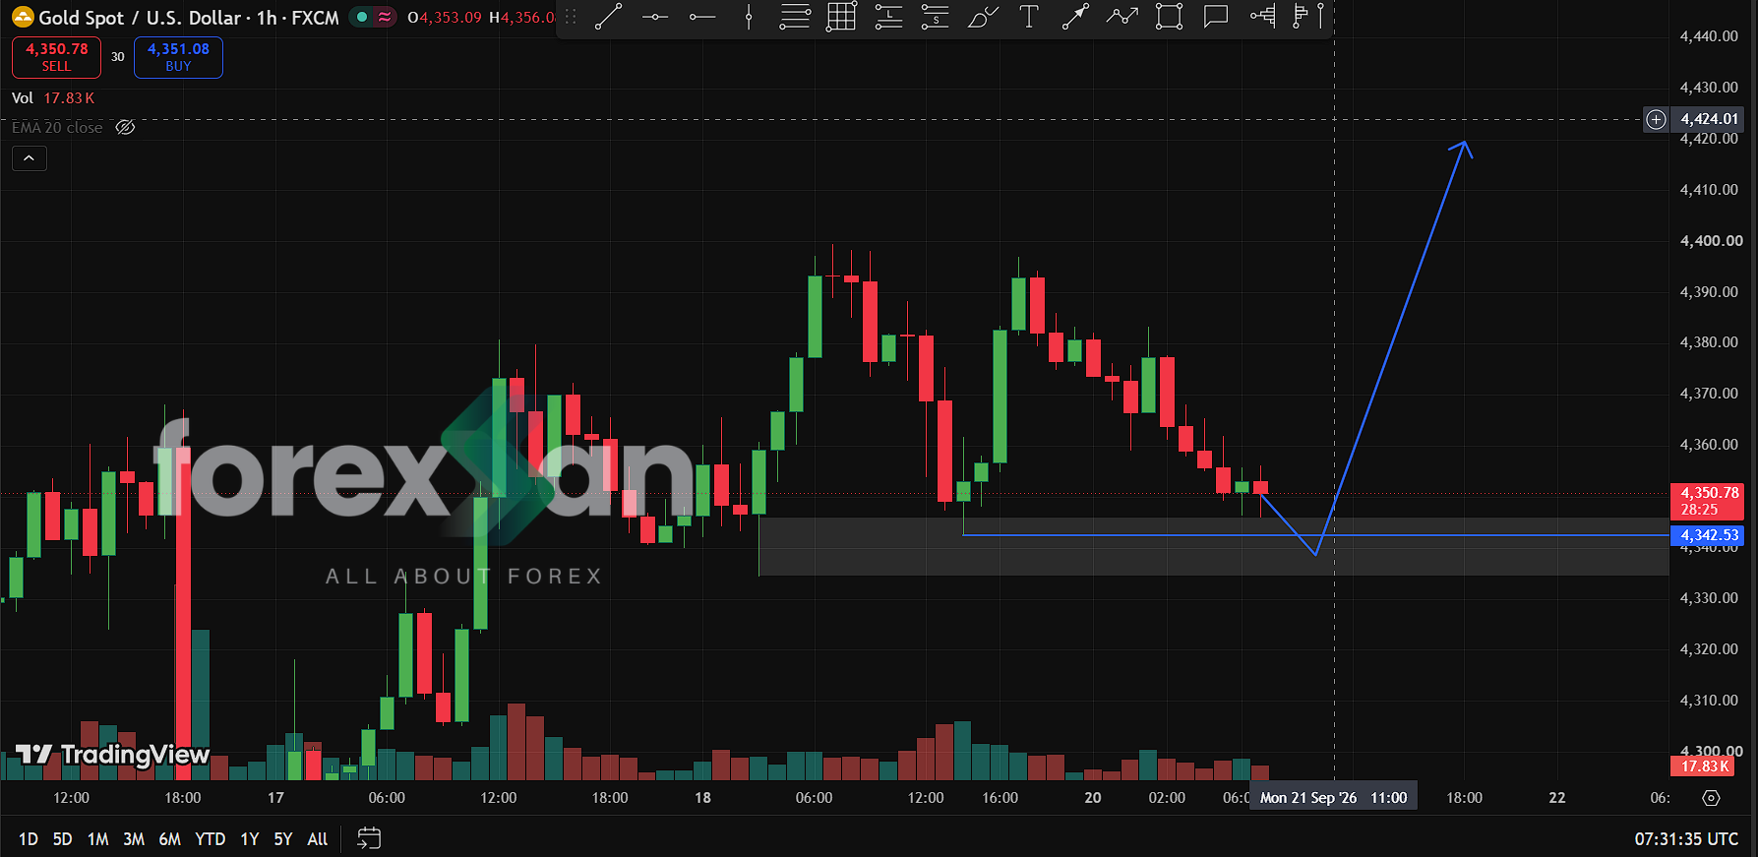This screenshot has height=857, width=1758.
Task: Click plus button beside 4,424.01 price
Action: (1657, 119)
